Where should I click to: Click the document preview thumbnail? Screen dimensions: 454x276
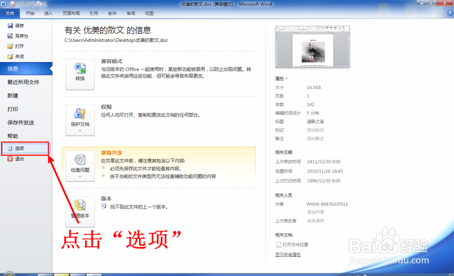tap(312, 46)
